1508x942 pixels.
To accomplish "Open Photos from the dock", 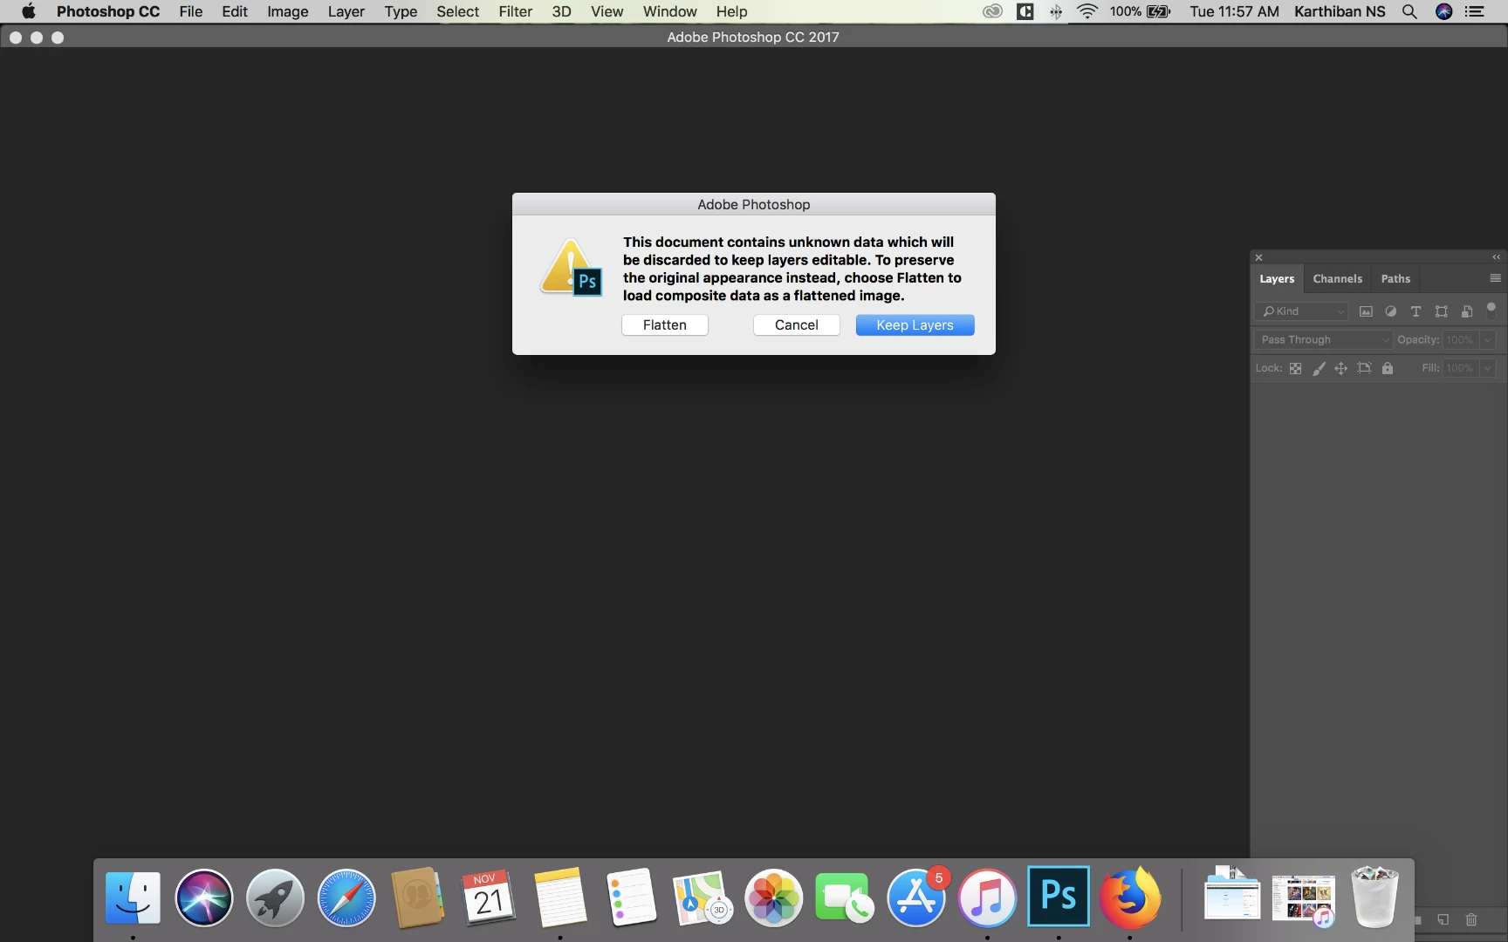I will [x=773, y=898].
